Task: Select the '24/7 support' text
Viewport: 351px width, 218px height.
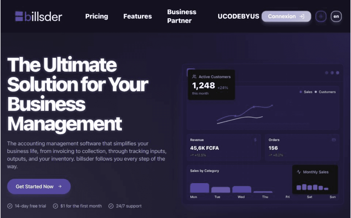Action: coord(129,206)
